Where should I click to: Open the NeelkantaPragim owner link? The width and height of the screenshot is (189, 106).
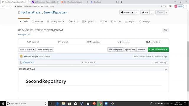tap(31, 12)
